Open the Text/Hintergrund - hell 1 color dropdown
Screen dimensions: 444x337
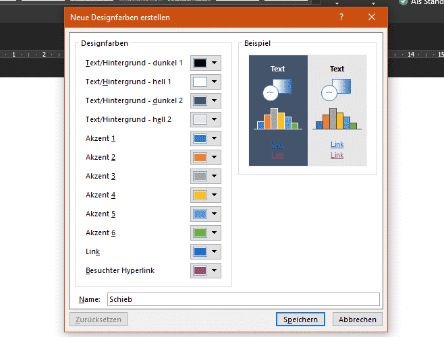(206, 82)
